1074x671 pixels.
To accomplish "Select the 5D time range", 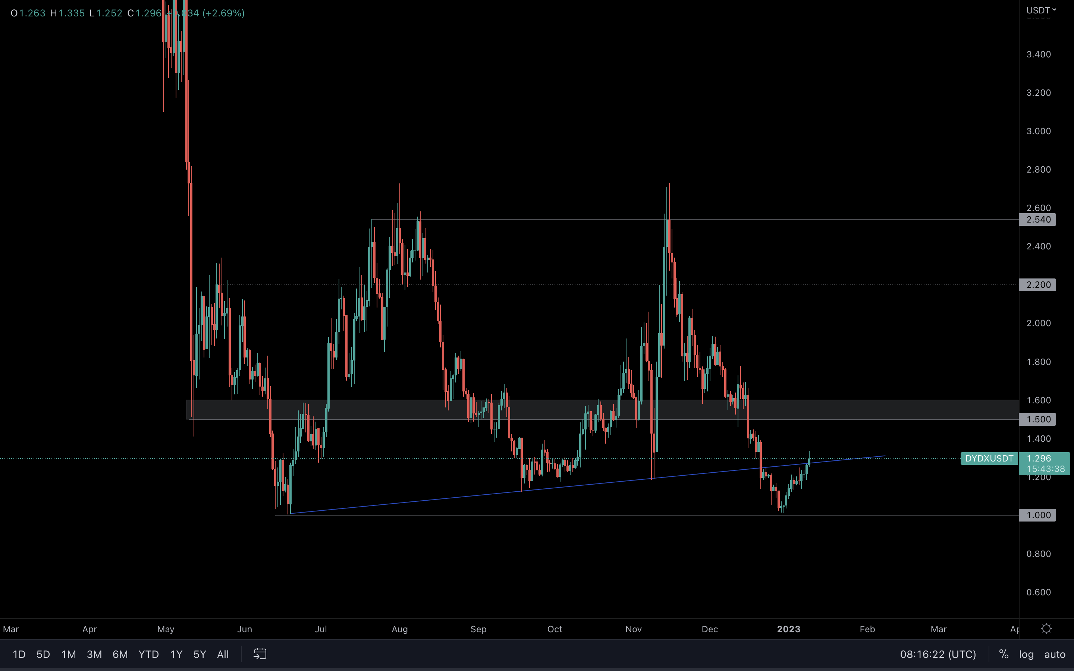I will (43, 654).
